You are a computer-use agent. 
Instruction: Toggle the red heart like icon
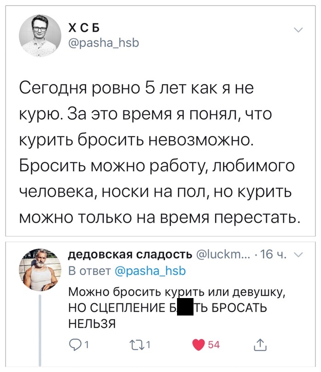[198, 344]
